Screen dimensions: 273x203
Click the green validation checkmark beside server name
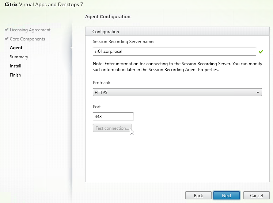click(261, 52)
